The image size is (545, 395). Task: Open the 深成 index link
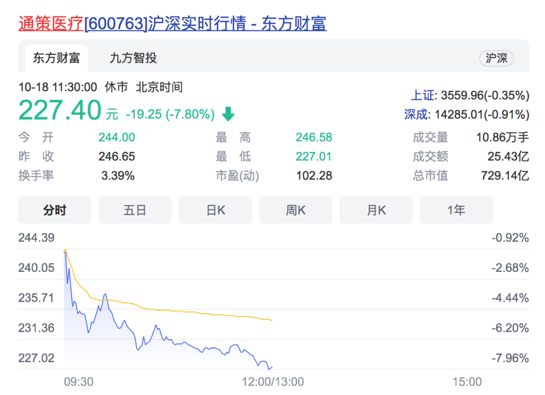(416, 115)
